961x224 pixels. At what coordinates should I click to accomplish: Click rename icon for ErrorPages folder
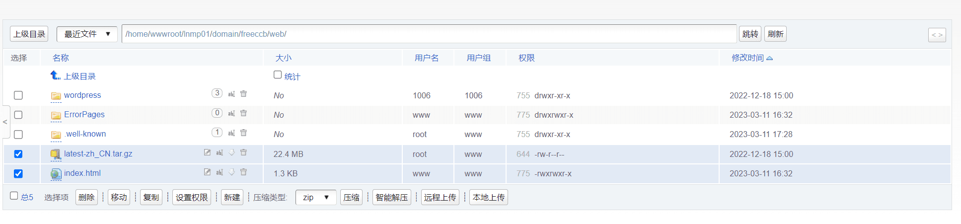[x=231, y=113]
